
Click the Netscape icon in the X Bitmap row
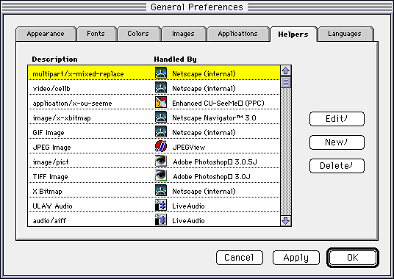[161, 190]
